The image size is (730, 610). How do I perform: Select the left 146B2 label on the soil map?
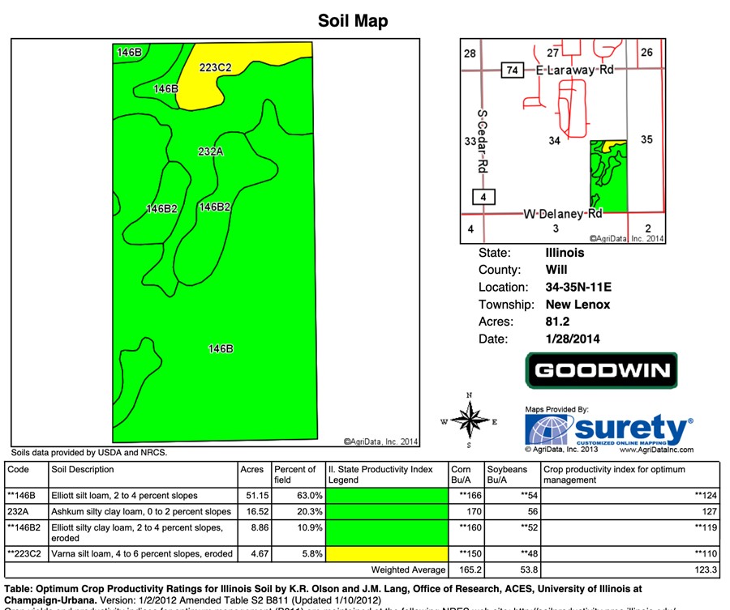tap(161, 209)
